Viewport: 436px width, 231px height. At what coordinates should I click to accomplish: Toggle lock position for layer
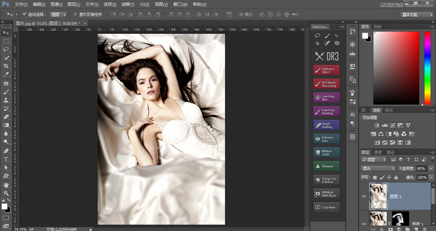(x=389, y=177)
